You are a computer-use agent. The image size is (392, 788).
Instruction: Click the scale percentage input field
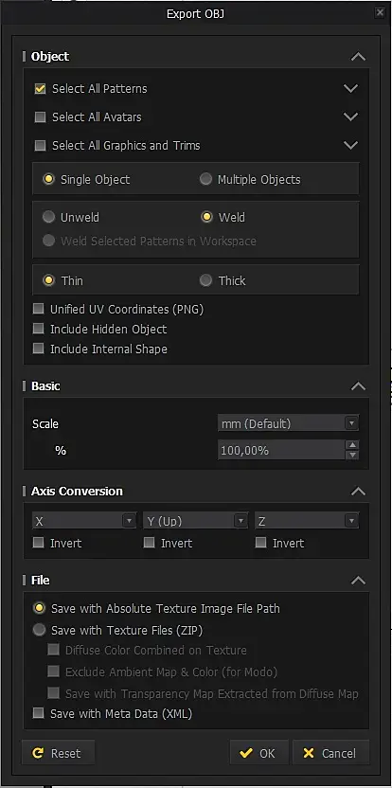click(x=282, y=450)
